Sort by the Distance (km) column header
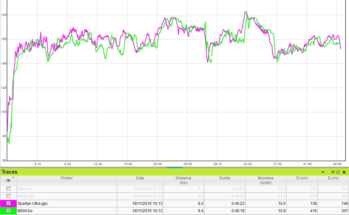 (x=183, y=180)
